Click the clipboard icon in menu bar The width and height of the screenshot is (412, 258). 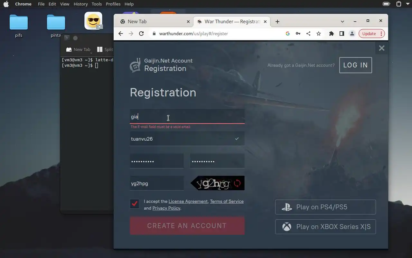click(399, 4)
